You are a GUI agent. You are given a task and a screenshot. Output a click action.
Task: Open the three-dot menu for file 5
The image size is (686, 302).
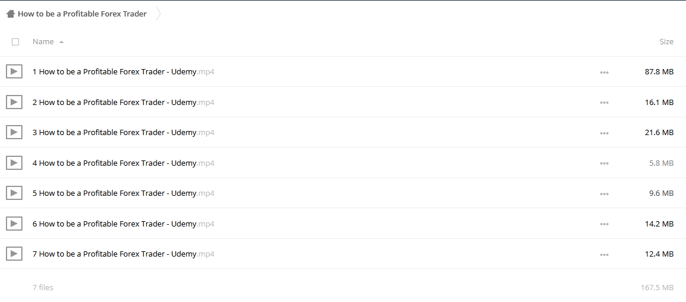604,194
